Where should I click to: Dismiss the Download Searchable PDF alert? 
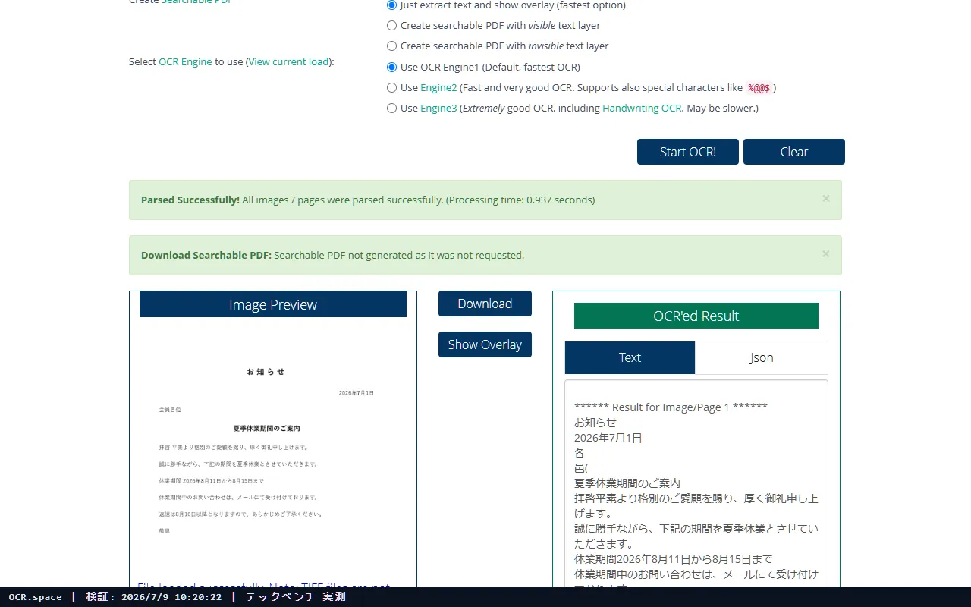(x=826, y=254)
